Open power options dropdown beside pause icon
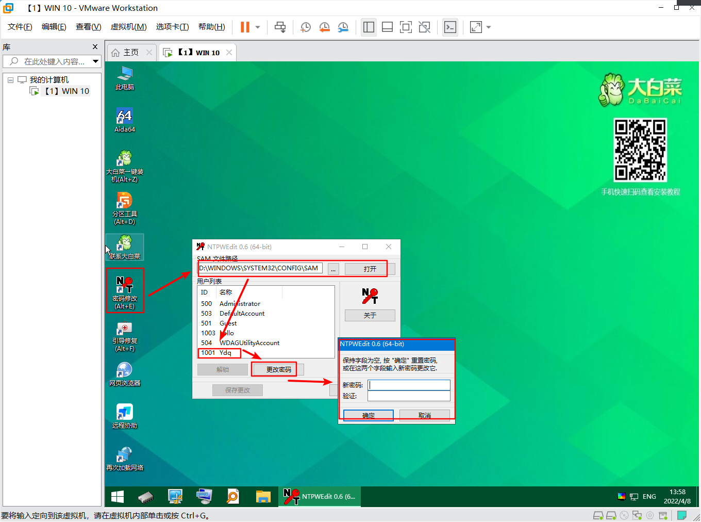Viewport: 701px width, 522px height. click(258, 27)
